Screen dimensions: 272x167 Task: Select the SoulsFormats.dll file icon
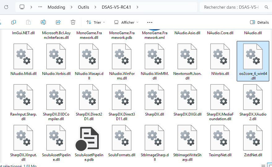point(122,138)
